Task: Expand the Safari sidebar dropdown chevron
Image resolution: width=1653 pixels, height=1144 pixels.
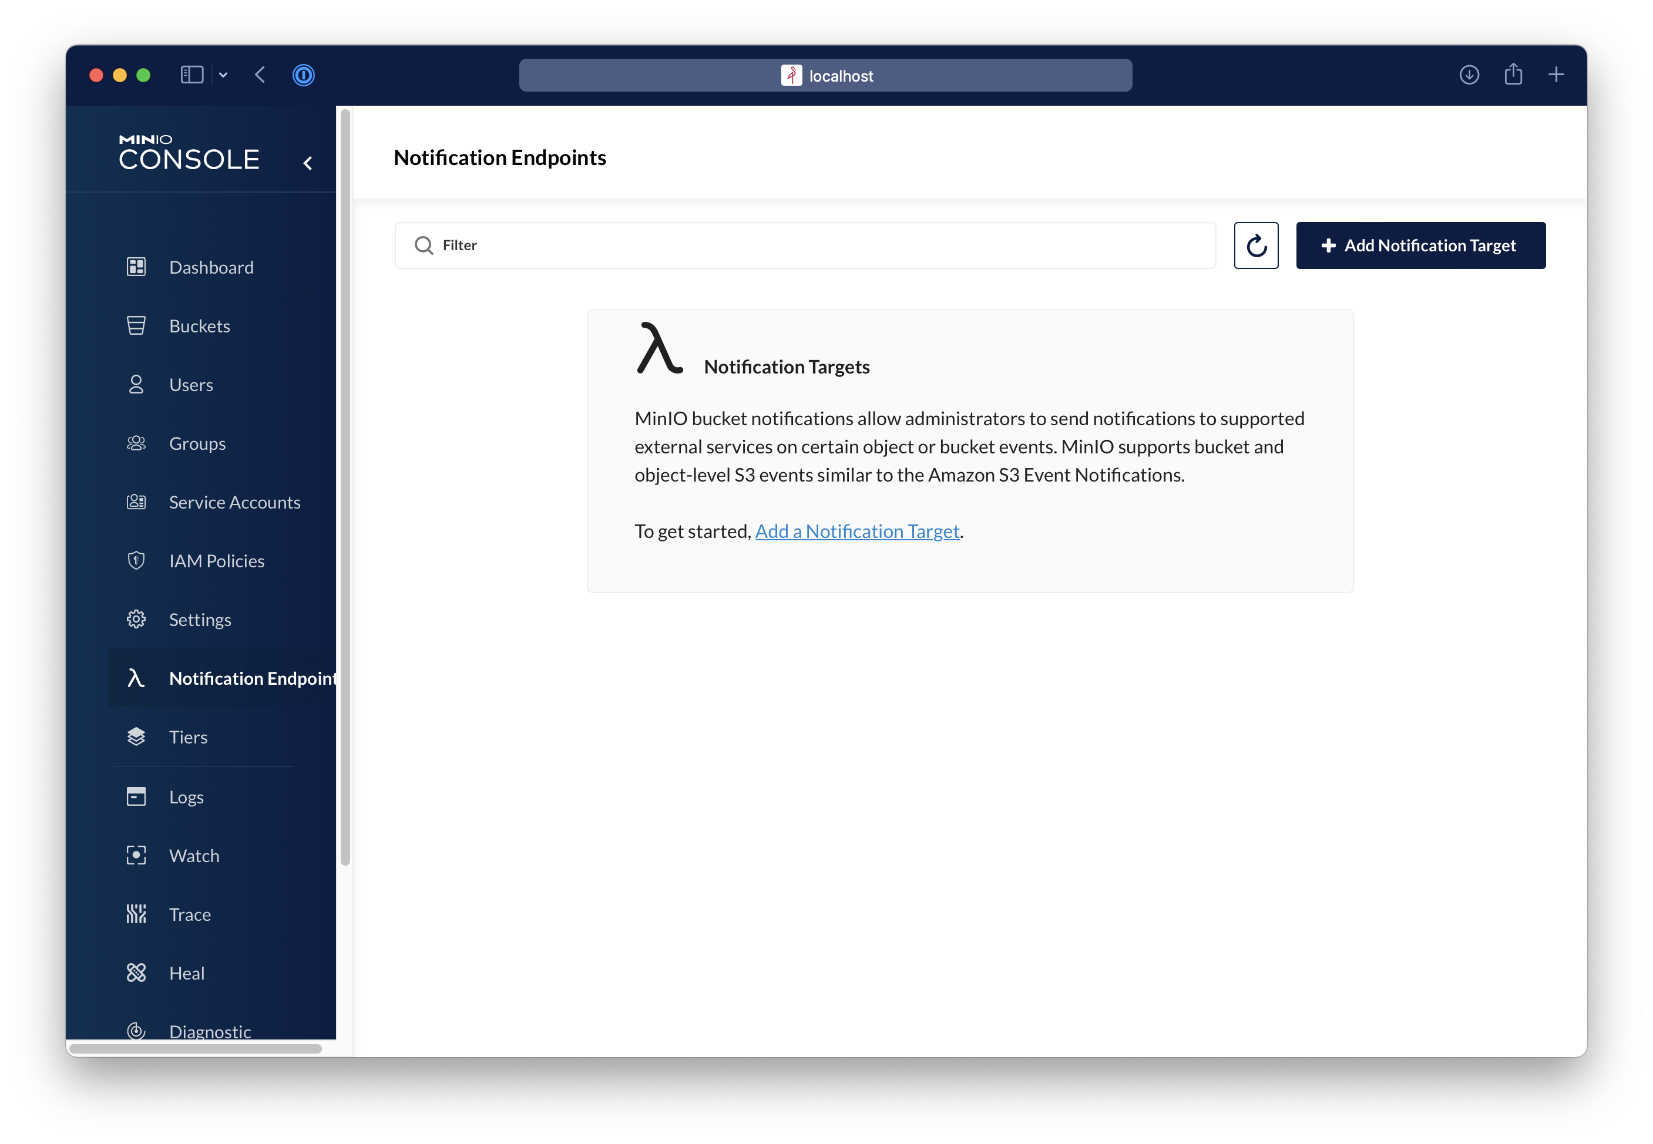Action: 223,75
